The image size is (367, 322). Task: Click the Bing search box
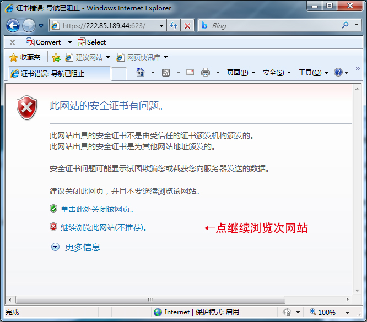269,25
